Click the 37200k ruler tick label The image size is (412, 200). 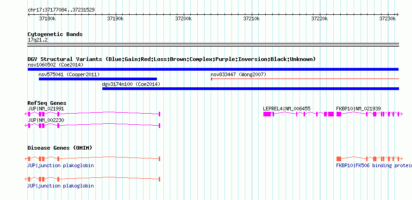click(x=183, y=18)
